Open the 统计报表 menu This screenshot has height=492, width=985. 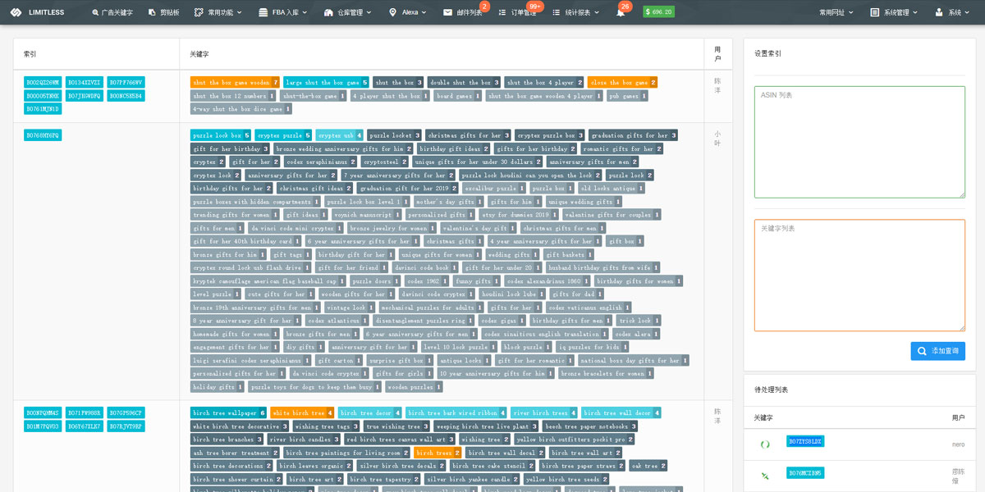tap(576, 12)
